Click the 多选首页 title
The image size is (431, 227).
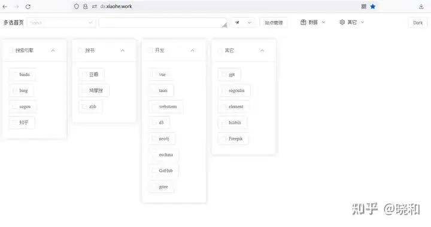tap(13, 23)
